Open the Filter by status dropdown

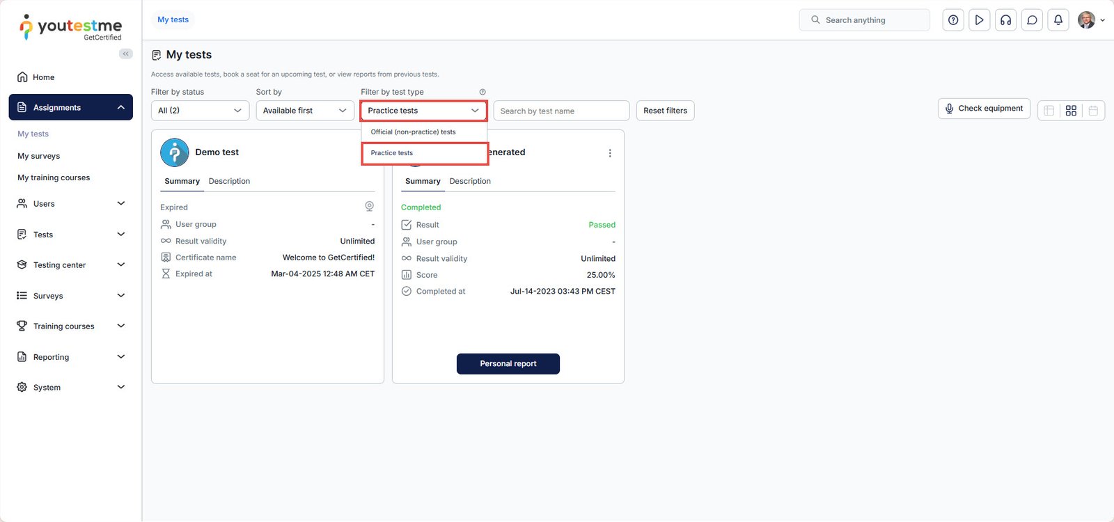click(200, 111)
